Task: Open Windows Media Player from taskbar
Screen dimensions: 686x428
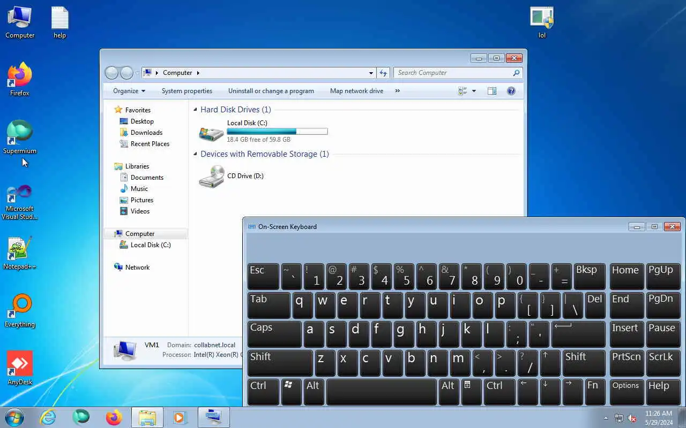Action: pos(180,417)
